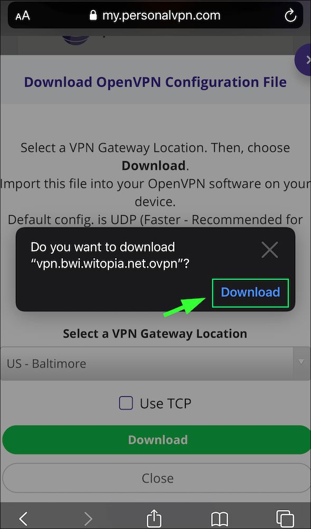Tap the Download OpenVPN Configuration File heading
The image size is (311, 529).
[155, 82]
